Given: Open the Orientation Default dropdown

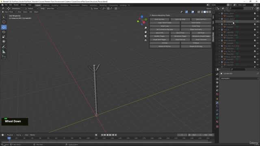Looking at the screenshot, I should (32, 9).
